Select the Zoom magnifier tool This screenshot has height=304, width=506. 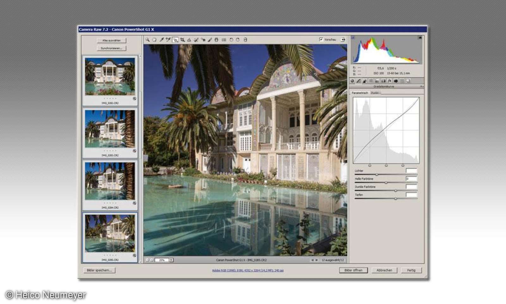pos(147,40)
